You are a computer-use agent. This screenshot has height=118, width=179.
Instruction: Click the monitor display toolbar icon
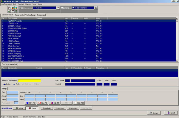(x=16, y=11)
